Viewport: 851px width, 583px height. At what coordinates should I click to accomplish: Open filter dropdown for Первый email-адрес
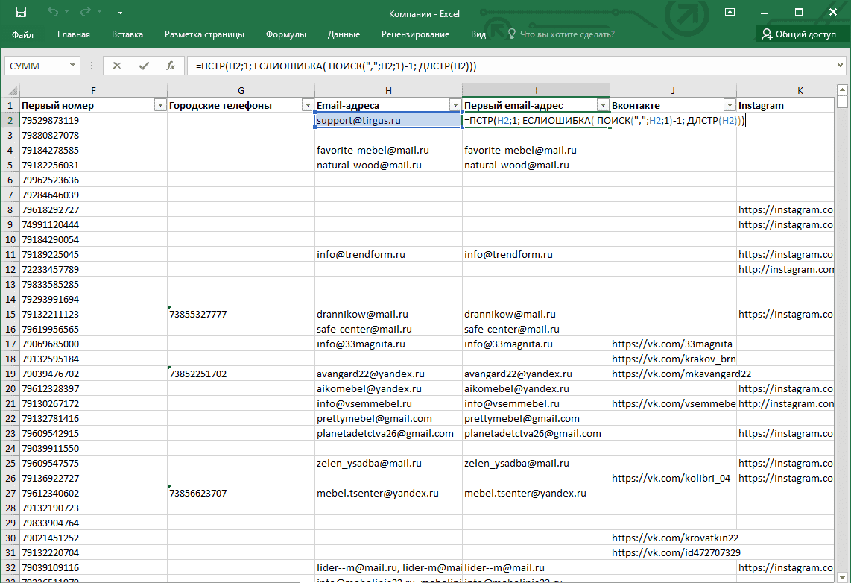pyautogui.click(x=603, y=105)
